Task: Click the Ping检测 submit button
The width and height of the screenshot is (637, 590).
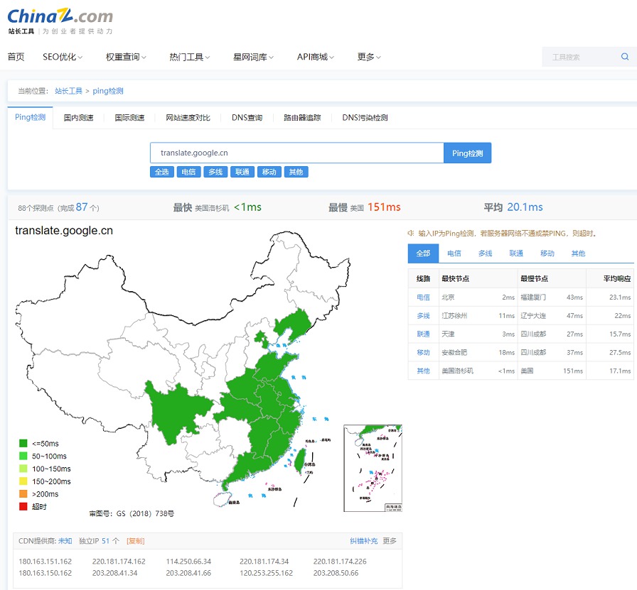Action: tap(468, 153)
